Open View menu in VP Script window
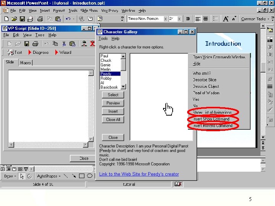Image resolution: width=275 pixels, height=206 pixels. click(x=27, y=35)
